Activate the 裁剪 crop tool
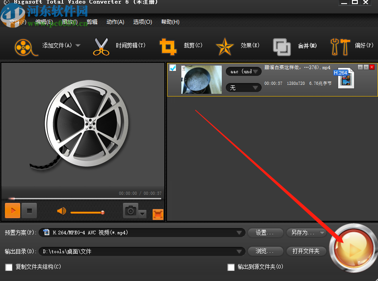 point(168,47)
